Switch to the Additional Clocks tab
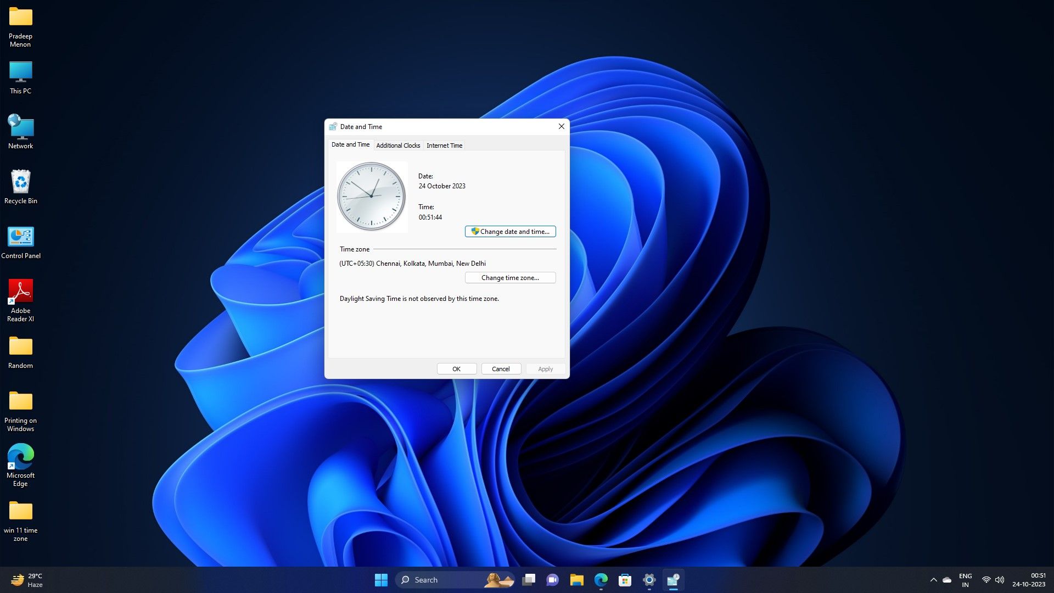Viewport: 1054px width, 593px height. [x=398, y=146]
